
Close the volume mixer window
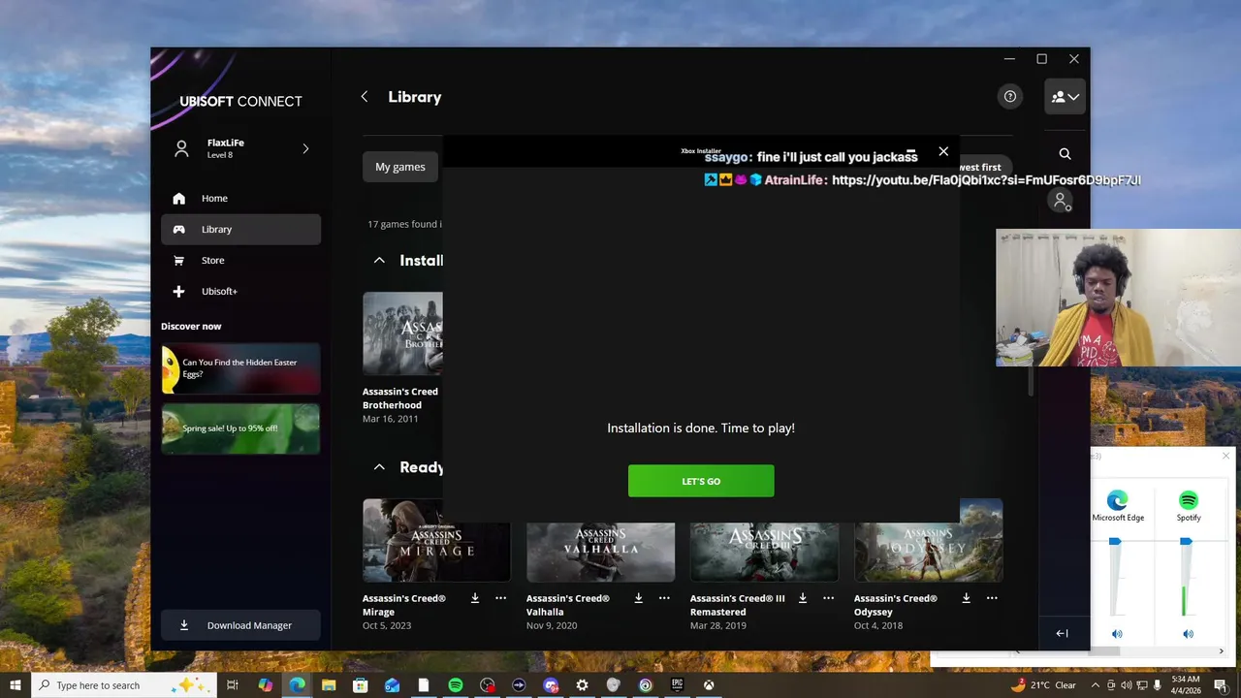click(1225, 456)
